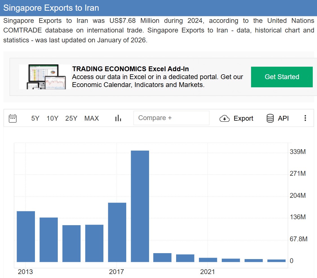Click the Compare + input field
The image size is (317, 278).
tap(171, 118)
